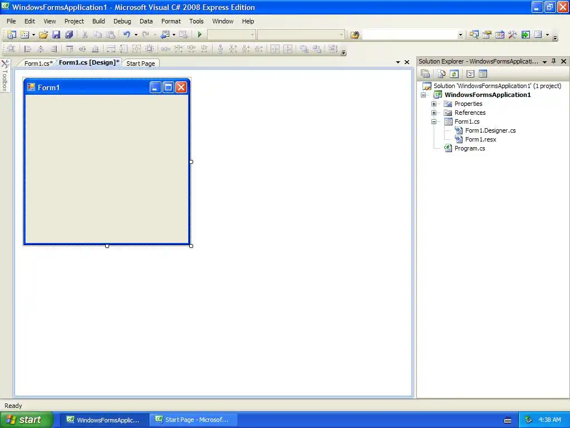Collapse the Form1.cs tree node
The width and height of the screenshot is (570, 428).
pyautogui.click(x=434, y=121)
